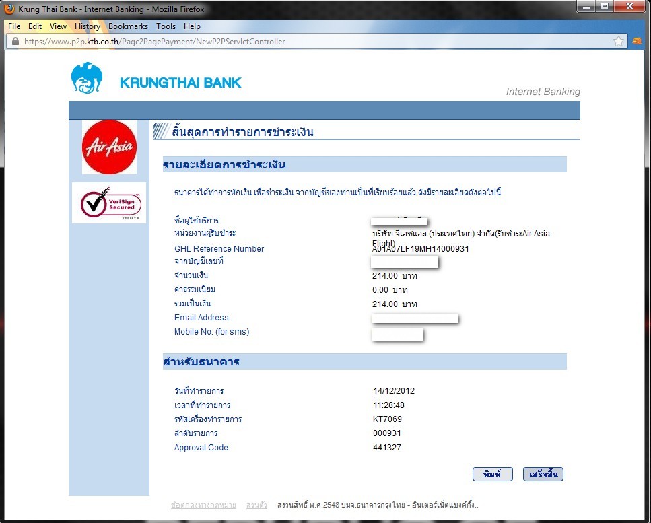Click the fee value 0.00 บาท
The image size is (651, 523).
390,289
